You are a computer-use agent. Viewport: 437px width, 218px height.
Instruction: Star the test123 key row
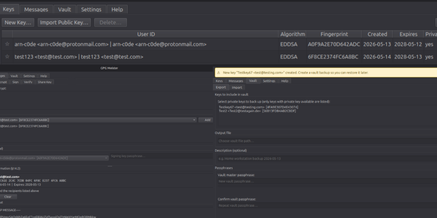pyautogui.click(x=7, y=57)
